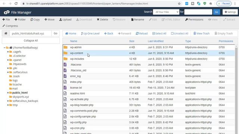The height and width of the screenshot is (134, 239).
Task: Click the Extract toolbar button
Action: tap(229, 19)
